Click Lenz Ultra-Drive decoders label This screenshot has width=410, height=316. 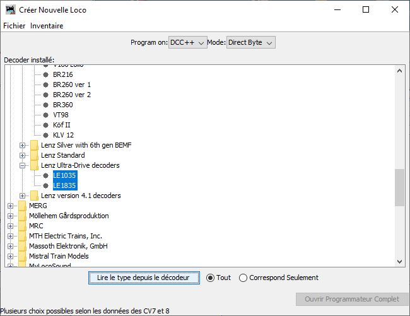click(80, 165)
